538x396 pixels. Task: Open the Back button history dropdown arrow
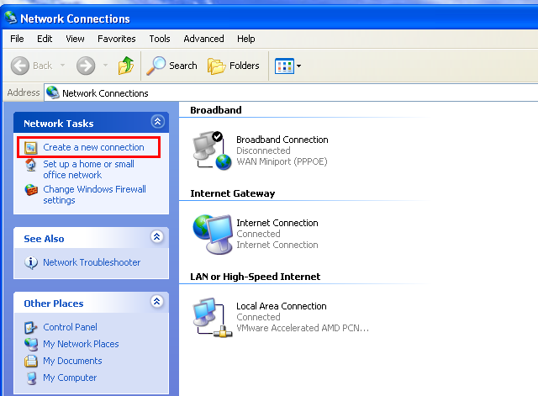(x=62, y=65)
